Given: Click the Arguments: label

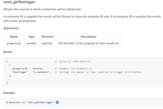Looking at the screenshot, I should pos(11,28).
